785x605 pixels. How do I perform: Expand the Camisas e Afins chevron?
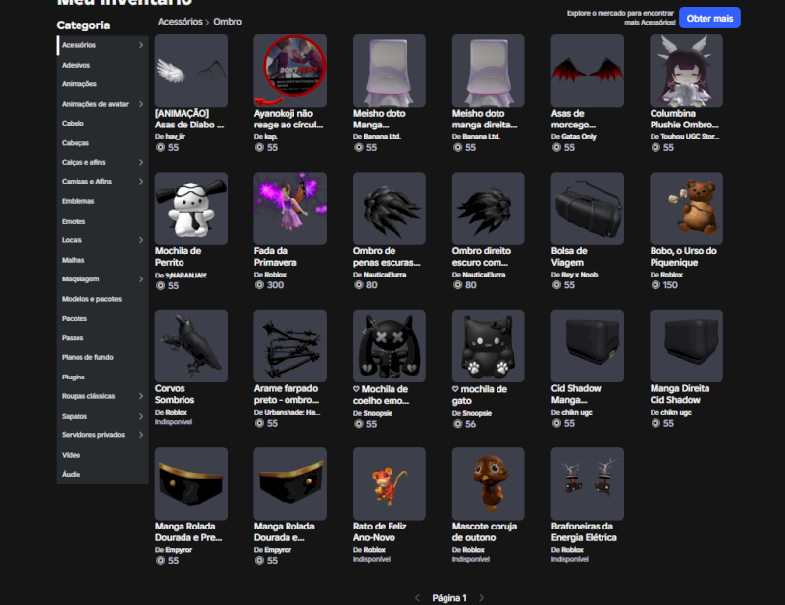(x=141, y=181)
